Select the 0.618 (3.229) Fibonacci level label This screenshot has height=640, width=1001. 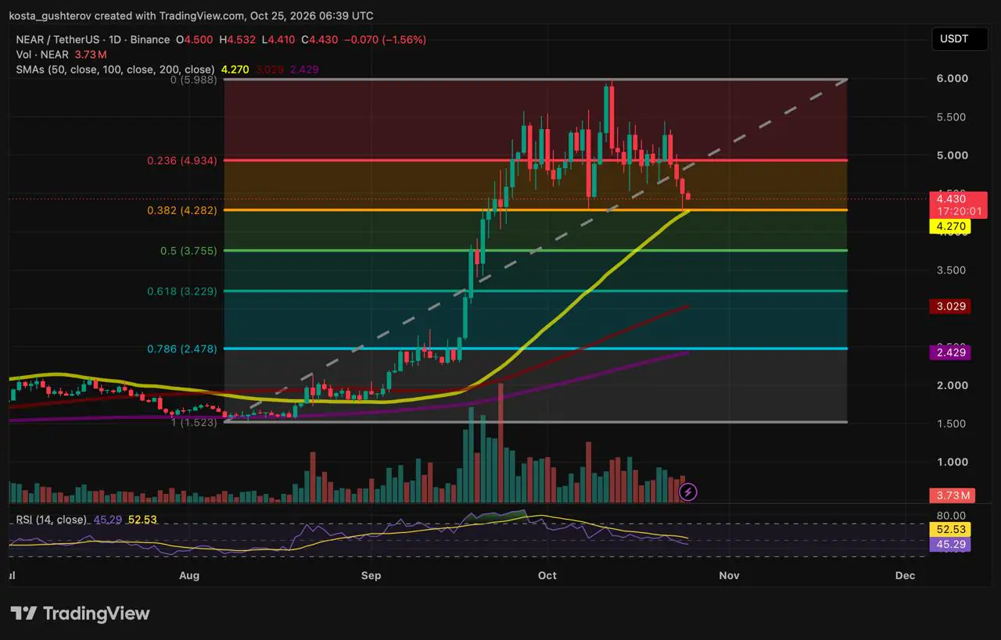(x=182, y=291)
